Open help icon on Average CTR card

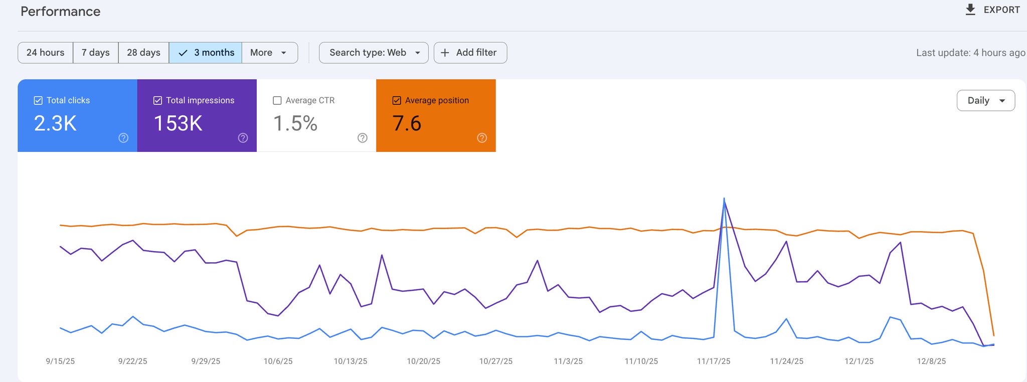(363, 138)
